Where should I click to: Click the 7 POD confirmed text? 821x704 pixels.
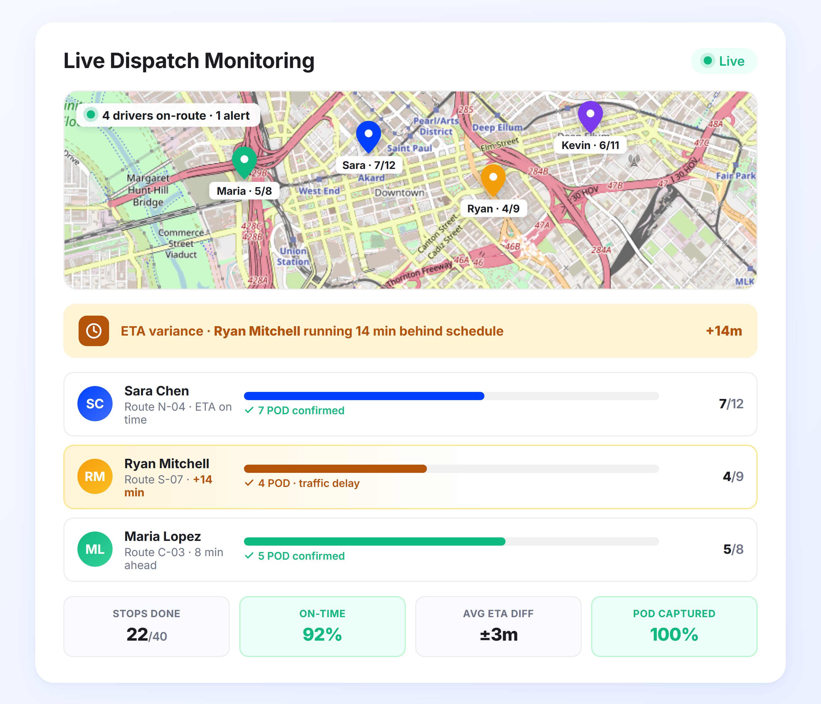(301, 410)
